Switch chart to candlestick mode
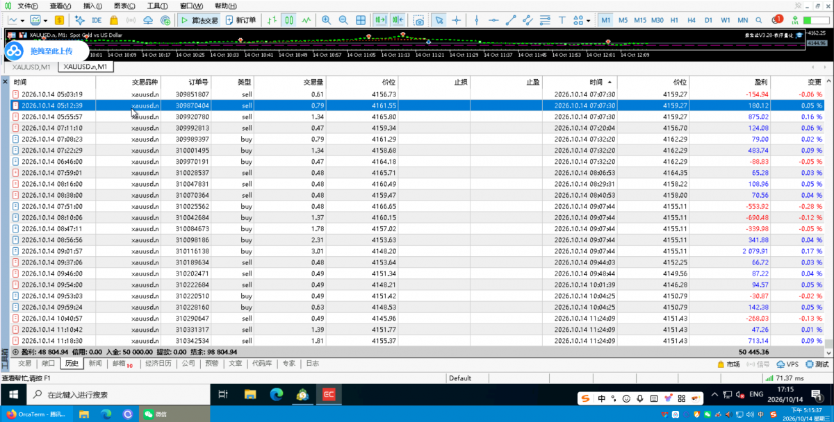 [x=288, y=20]
